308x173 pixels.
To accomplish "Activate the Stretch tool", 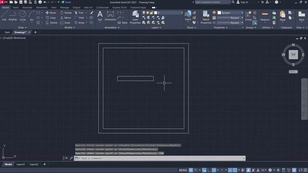I will click(x=51, y=23).
